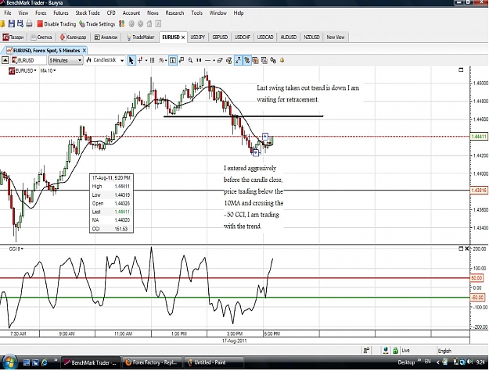Click the colored layout icon after Trade Settings

122,23
